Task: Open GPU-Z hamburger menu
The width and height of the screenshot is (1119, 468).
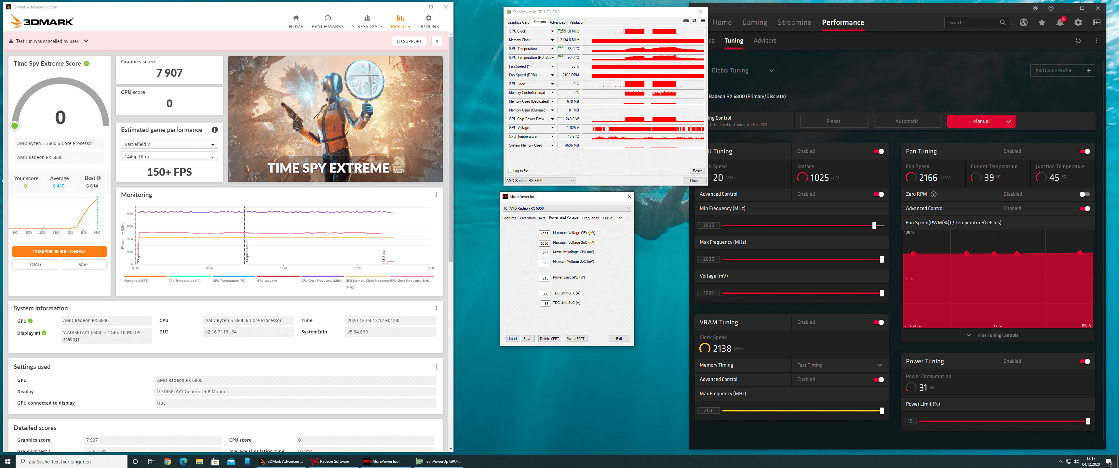Action: (x=702, y=20)
